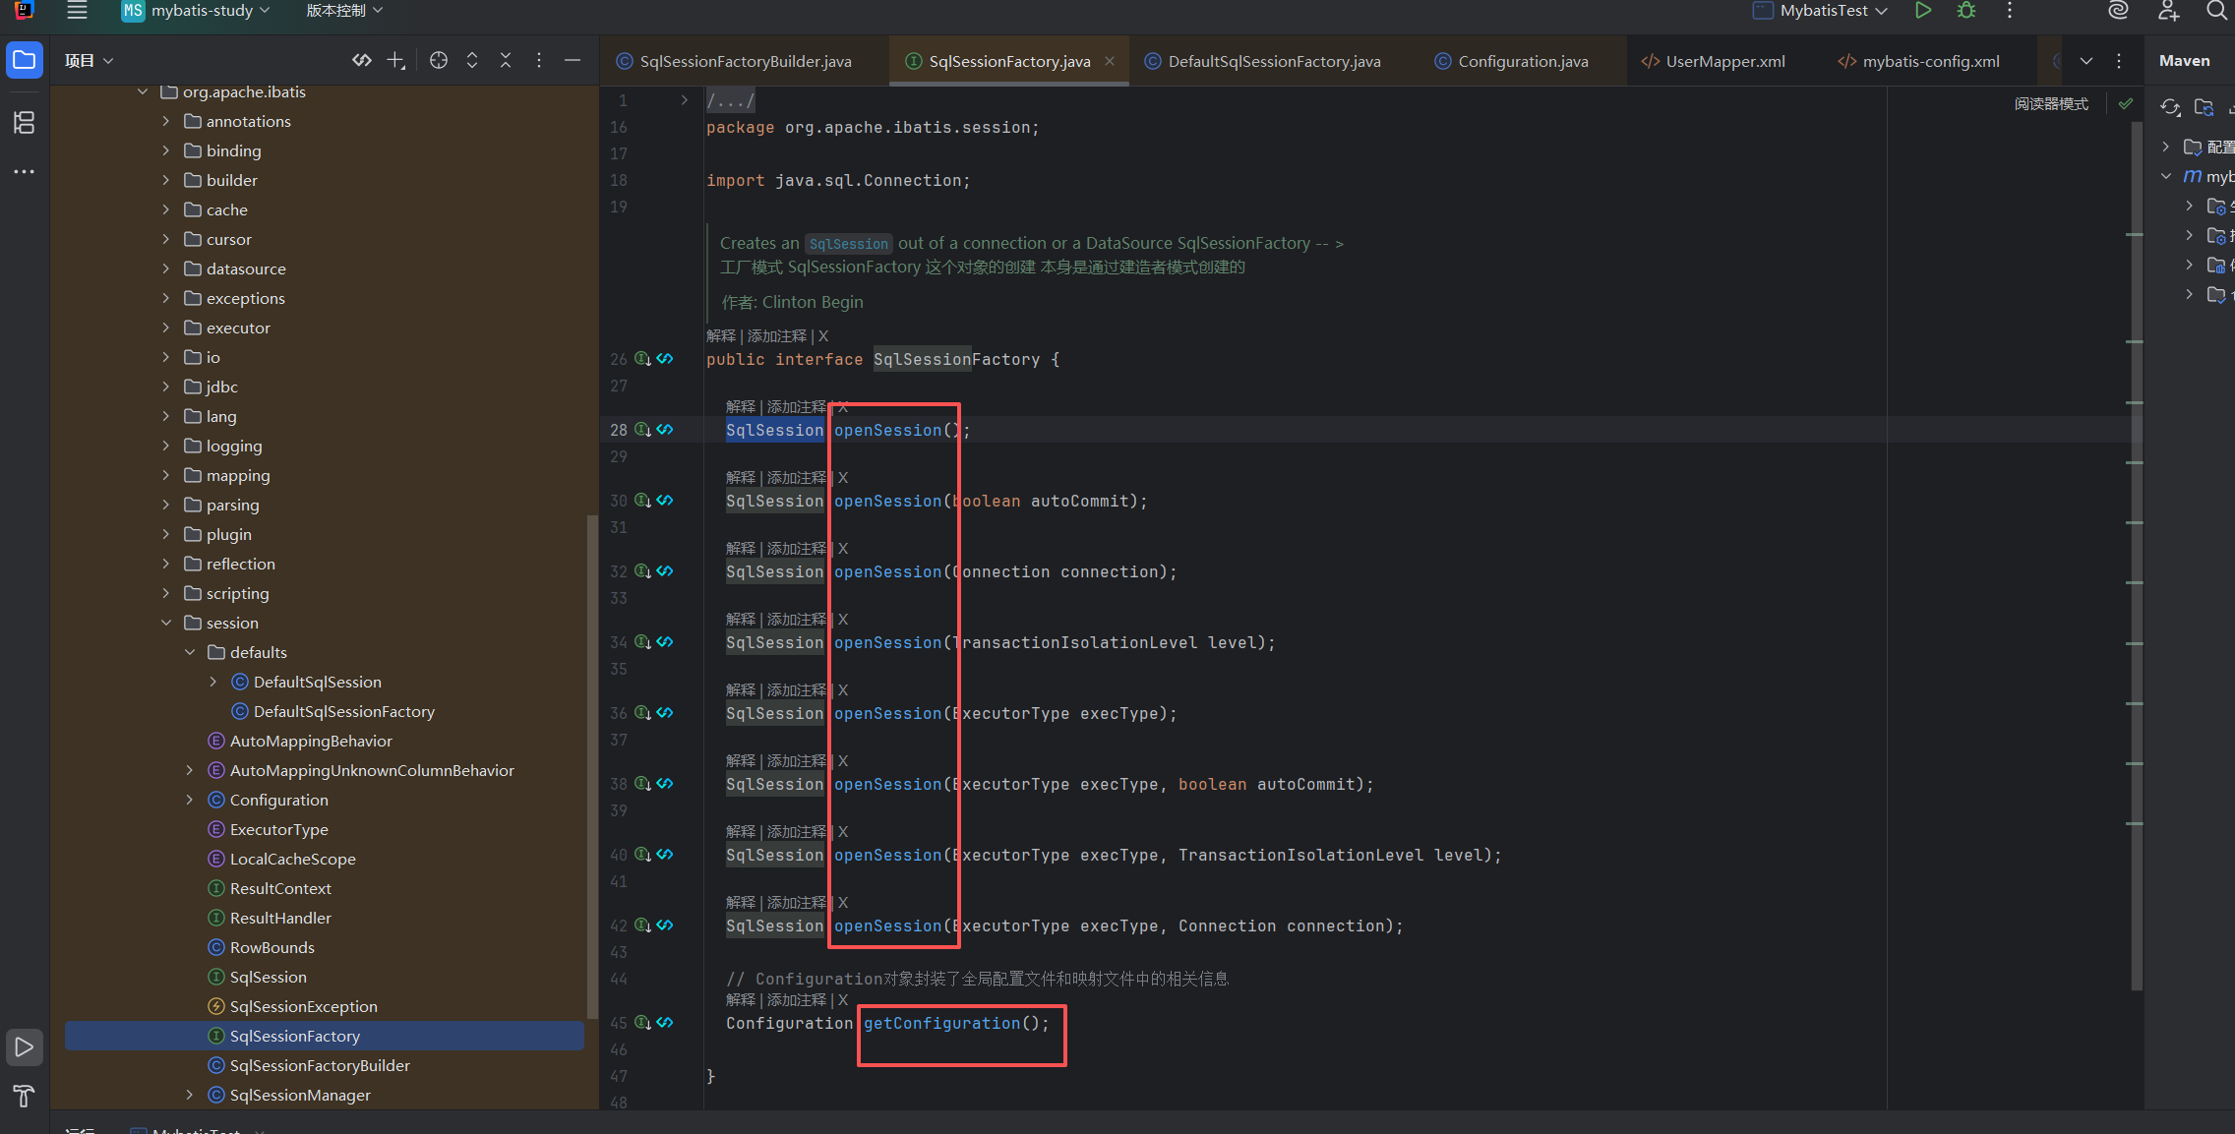Open the Build hammer tool window
Screen dimensions: 2235x1134
click(25, 1096)
